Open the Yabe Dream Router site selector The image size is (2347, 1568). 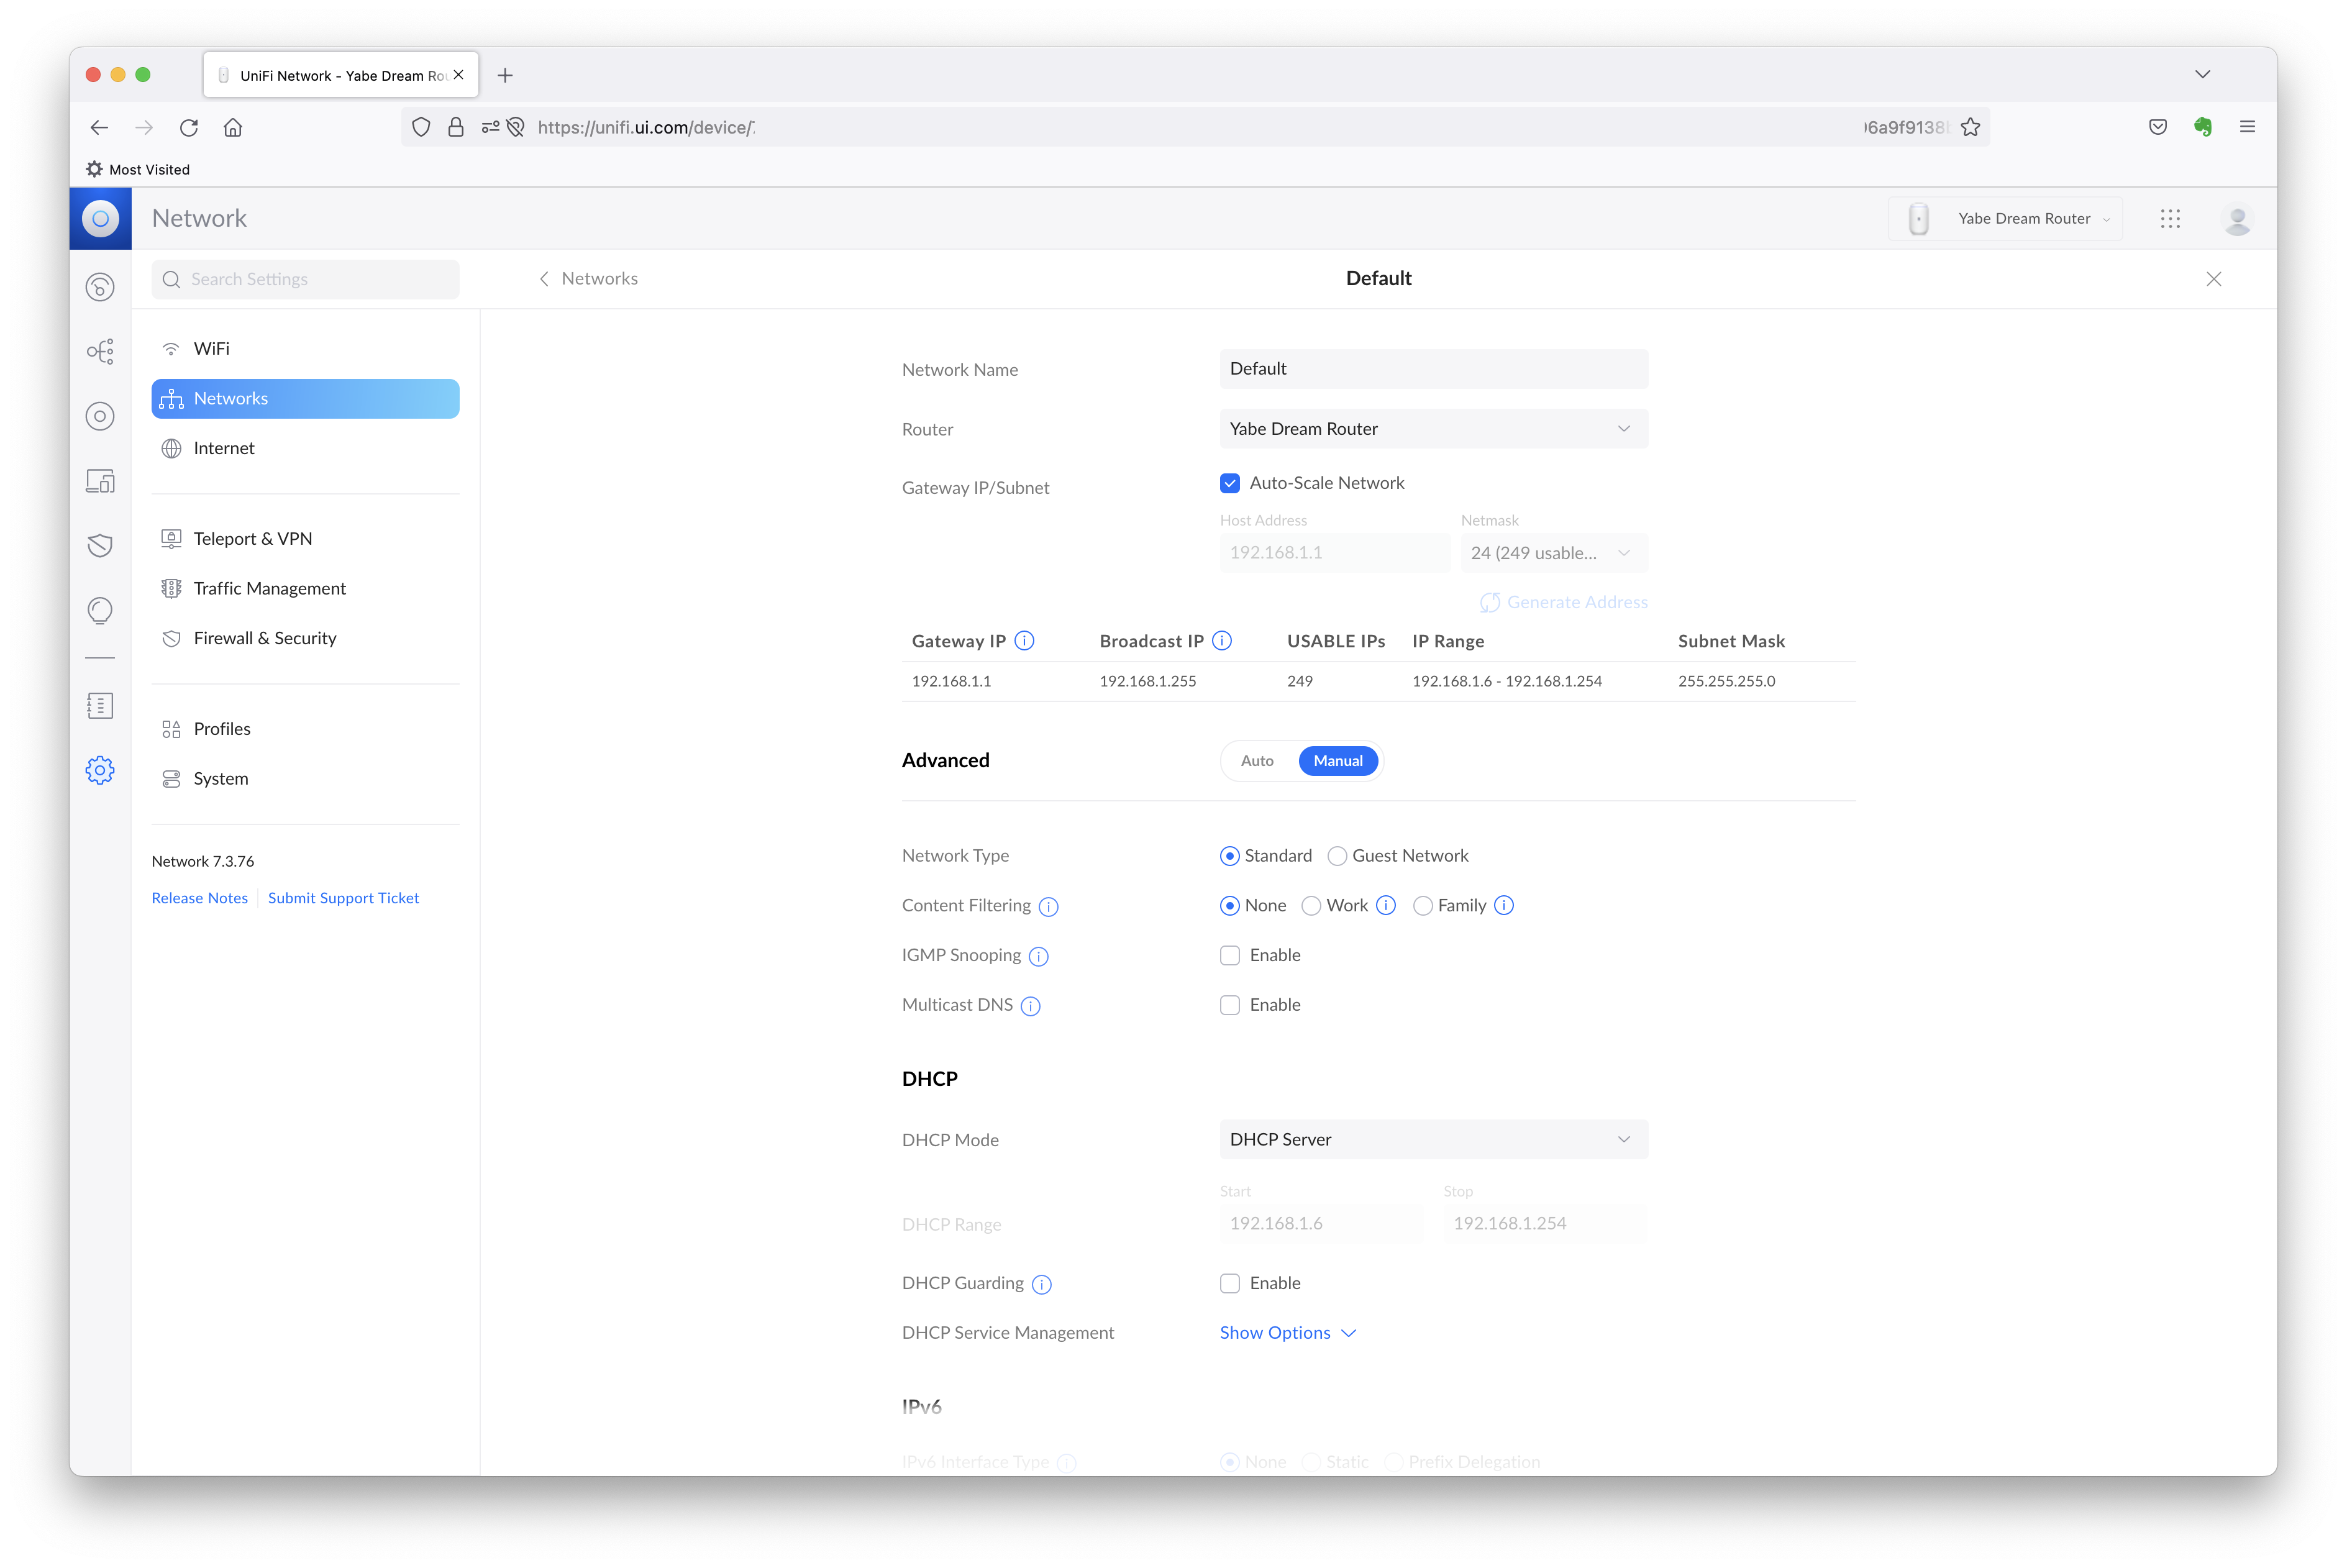pos(2005,219)
